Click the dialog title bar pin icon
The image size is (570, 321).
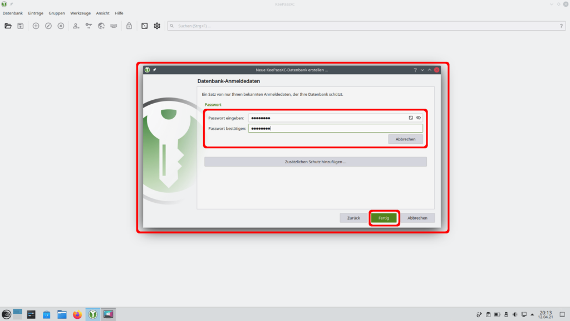[x=155, y=70]
